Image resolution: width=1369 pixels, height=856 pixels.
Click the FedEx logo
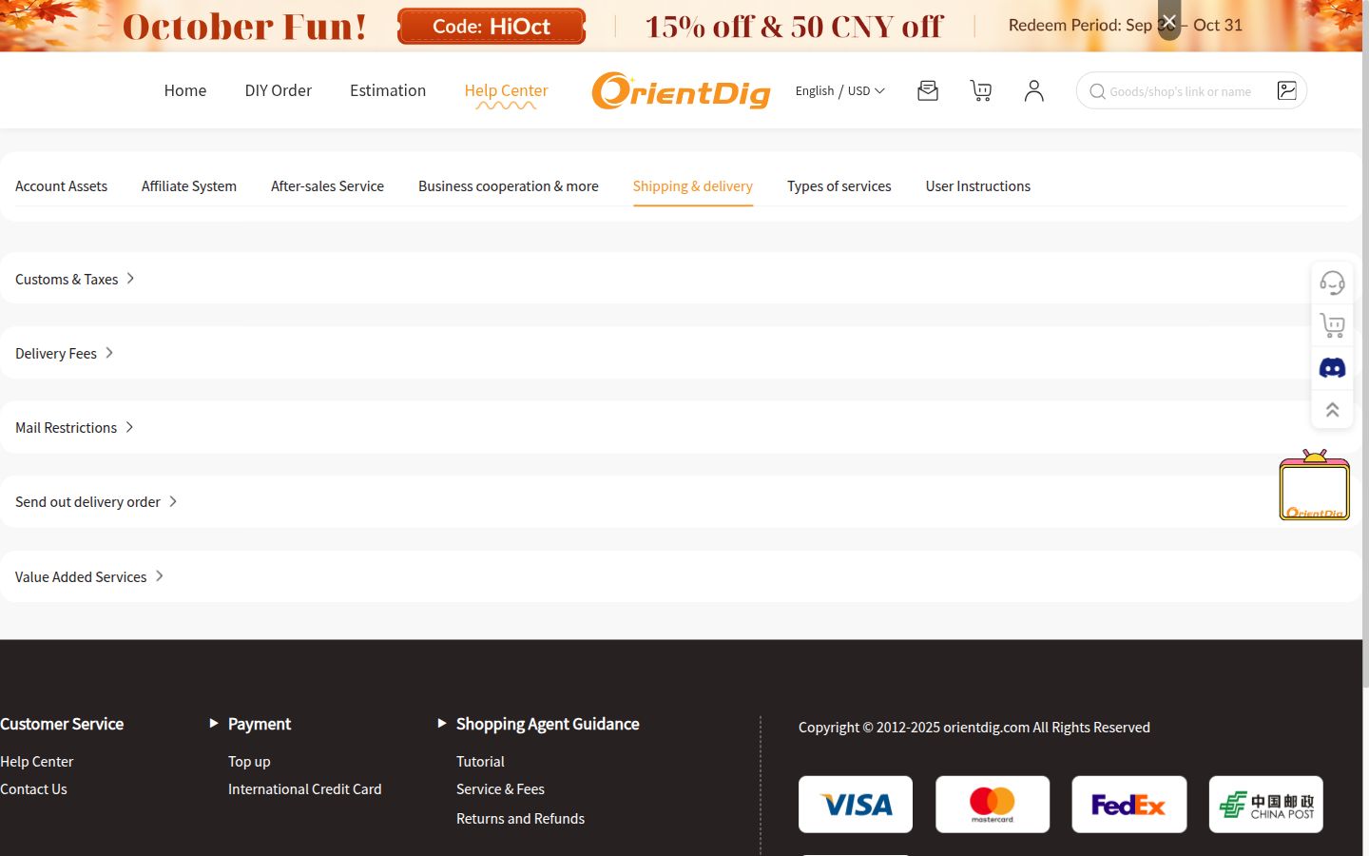(x=1129, y=805)
